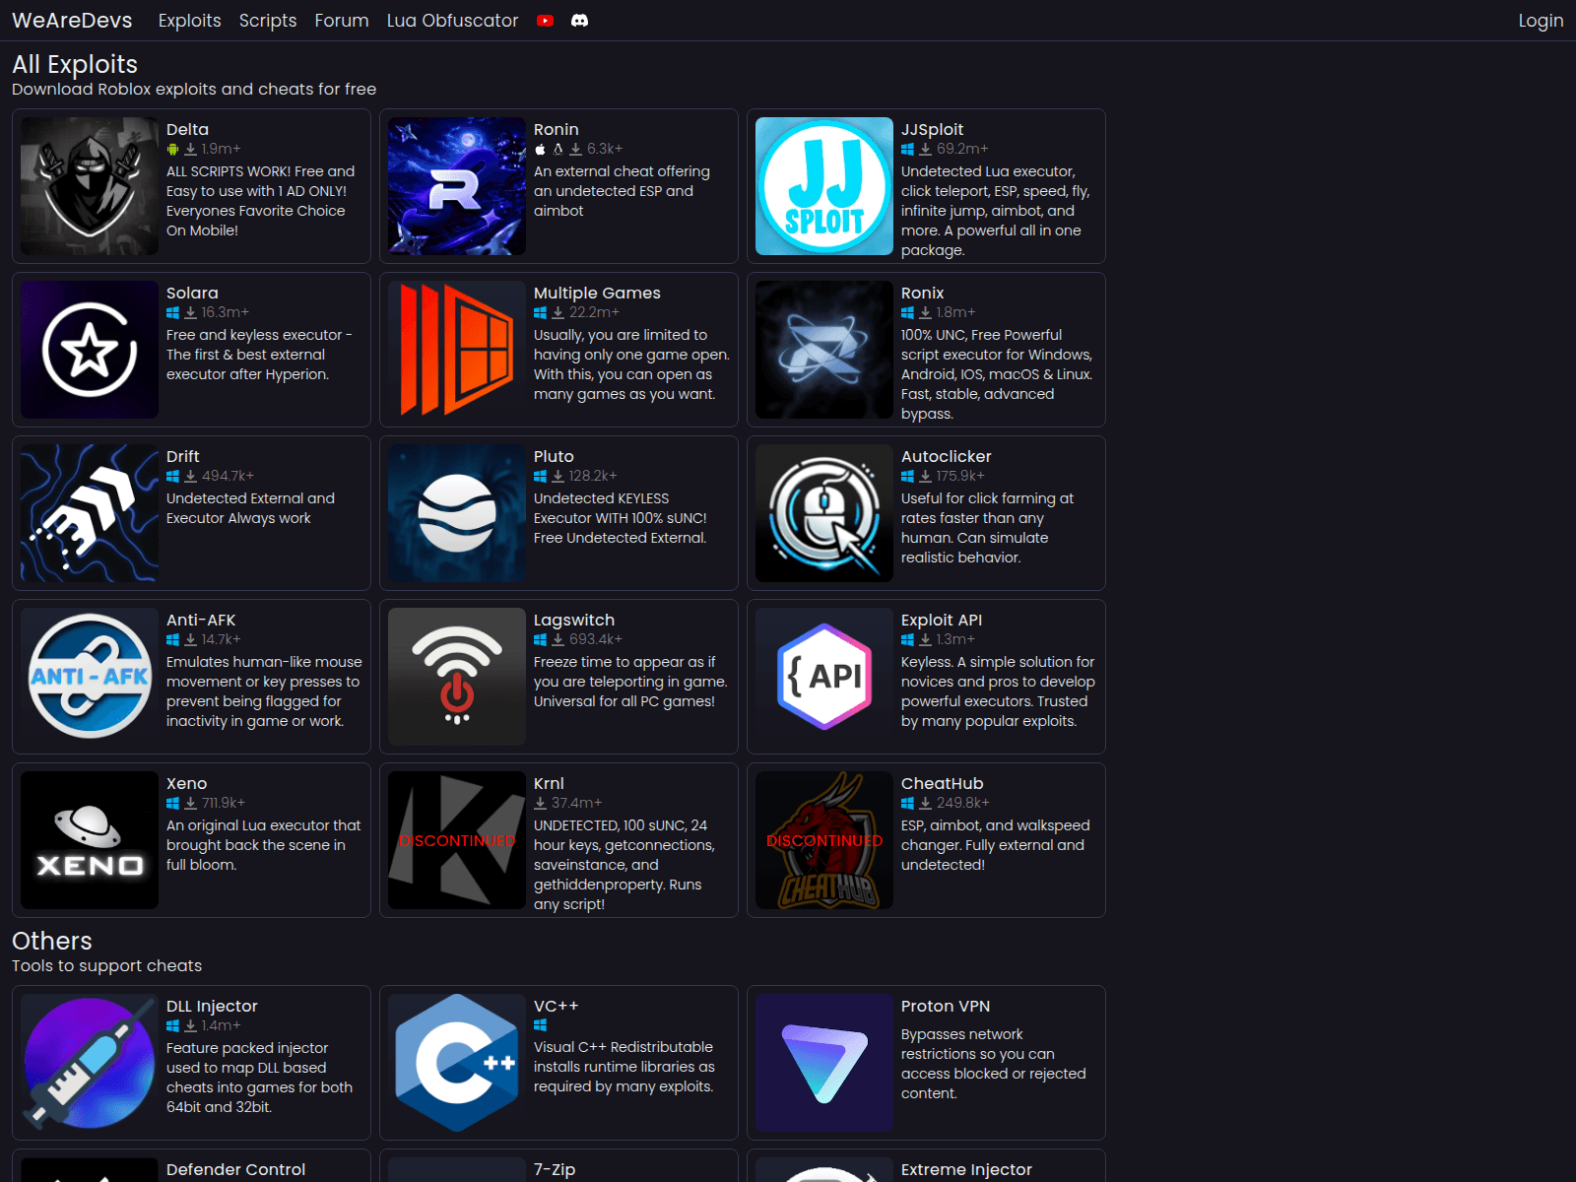1576x1182 pixels.
Task: Open the Lua Obfuscator menu item
Action: [x=452, y=21]
